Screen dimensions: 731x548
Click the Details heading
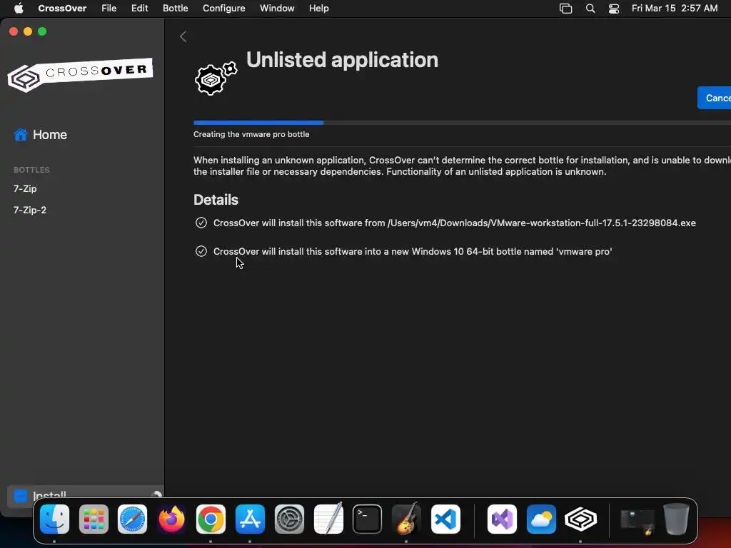pyautogui.click(x=216, y=200)
